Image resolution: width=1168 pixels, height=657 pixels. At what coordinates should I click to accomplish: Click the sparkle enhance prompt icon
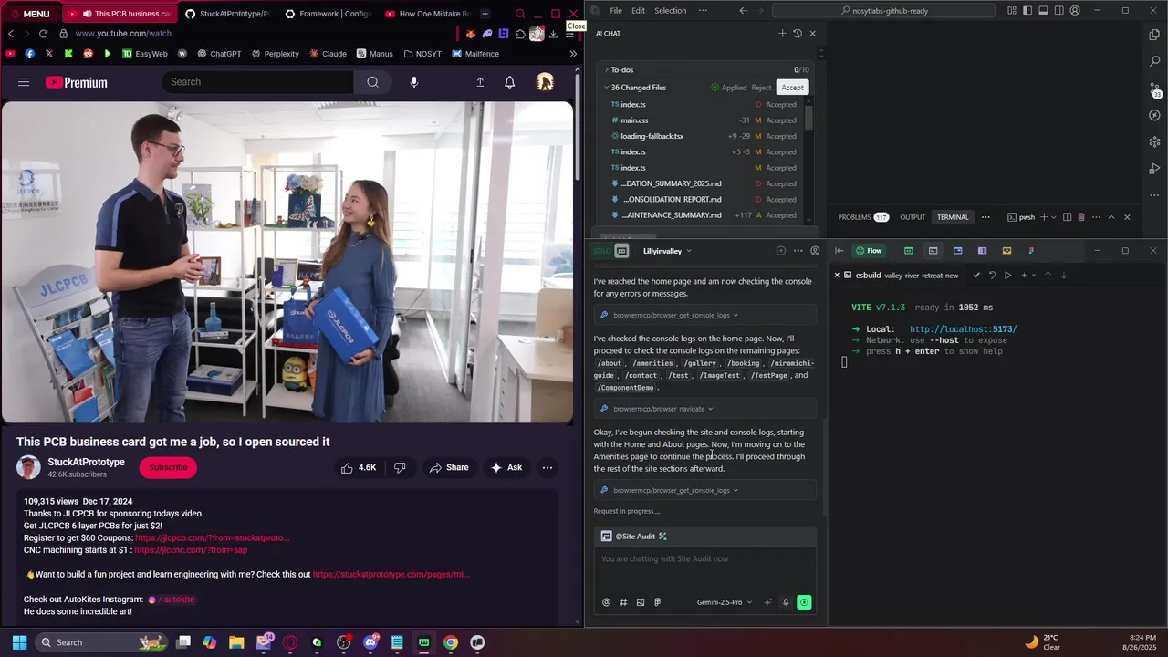[x=767, y=602]
